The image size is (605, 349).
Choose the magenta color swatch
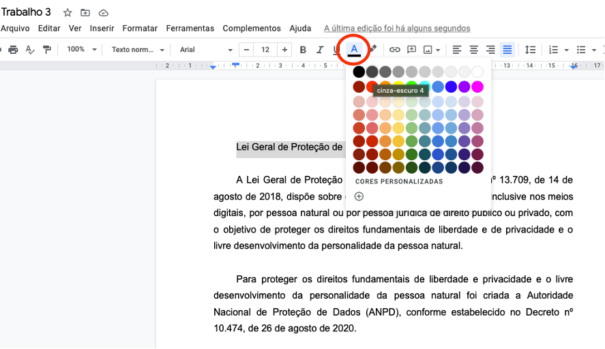pyautogui.click(x=477, y=87)
